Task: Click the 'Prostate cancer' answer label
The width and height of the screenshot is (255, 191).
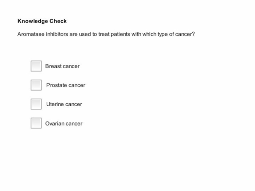Action: point(66,85)
